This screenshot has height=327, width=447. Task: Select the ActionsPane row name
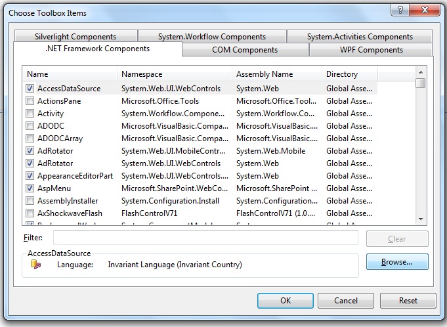[59, 101]
